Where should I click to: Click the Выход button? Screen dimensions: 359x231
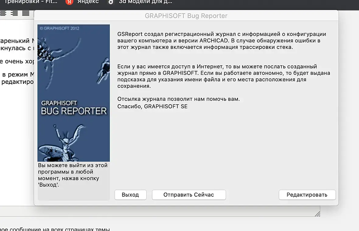[x=130, y=195]
